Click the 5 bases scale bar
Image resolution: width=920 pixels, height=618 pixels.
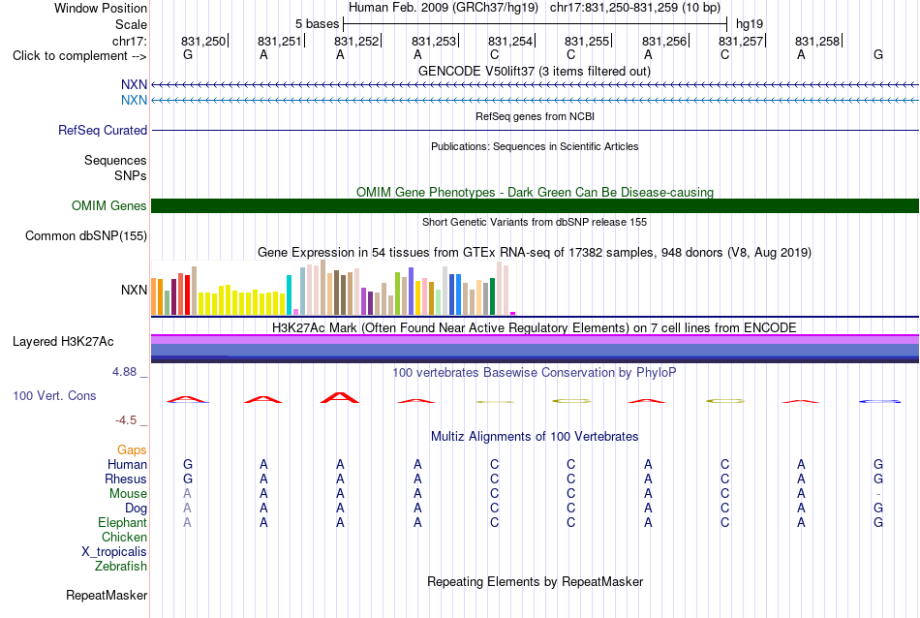click(536, 24)
